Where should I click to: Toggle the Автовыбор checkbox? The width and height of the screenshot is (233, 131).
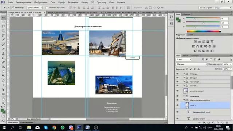(x=13, y=7)
